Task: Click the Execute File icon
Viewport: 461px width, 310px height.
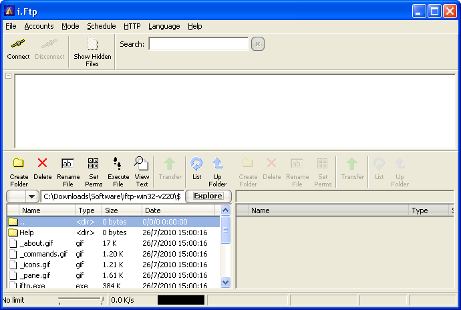Action: coord(118,163)
